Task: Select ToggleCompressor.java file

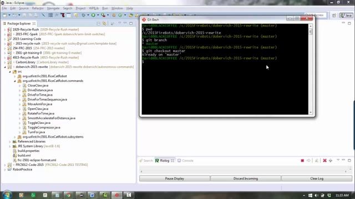Action: pos(44,128)
